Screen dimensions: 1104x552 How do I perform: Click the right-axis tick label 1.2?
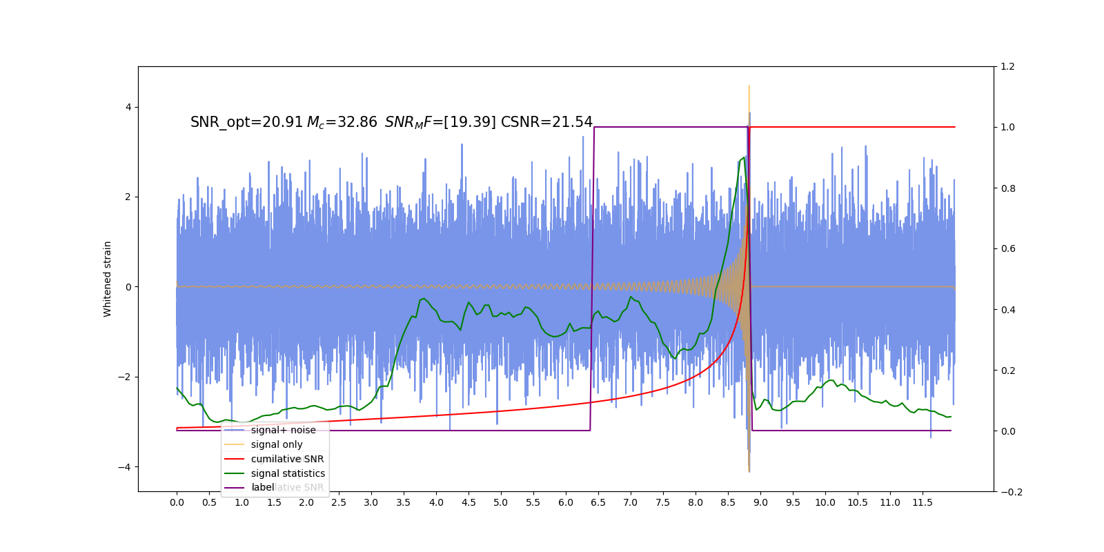coord(1007,67)
